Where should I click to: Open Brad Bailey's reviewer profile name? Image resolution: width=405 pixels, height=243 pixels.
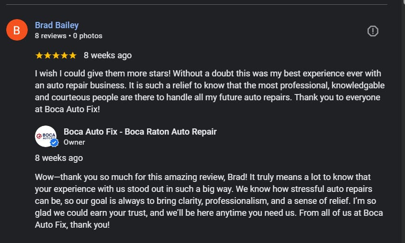56,25
